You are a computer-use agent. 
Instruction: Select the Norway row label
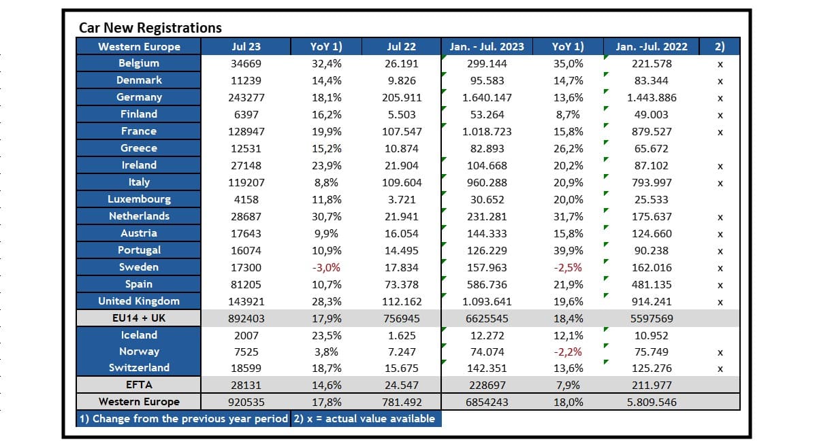pyautogui.click(x=139, y=352)
